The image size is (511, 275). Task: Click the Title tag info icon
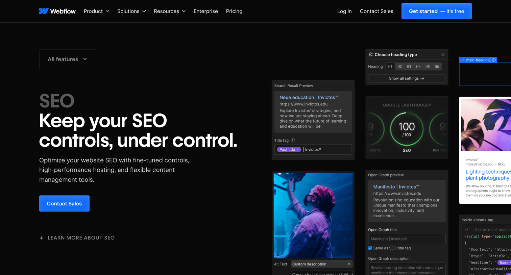(293, 140)
